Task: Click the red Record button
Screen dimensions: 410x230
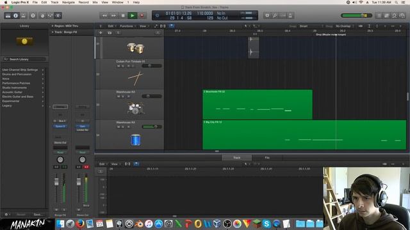Action: (142, 15)
